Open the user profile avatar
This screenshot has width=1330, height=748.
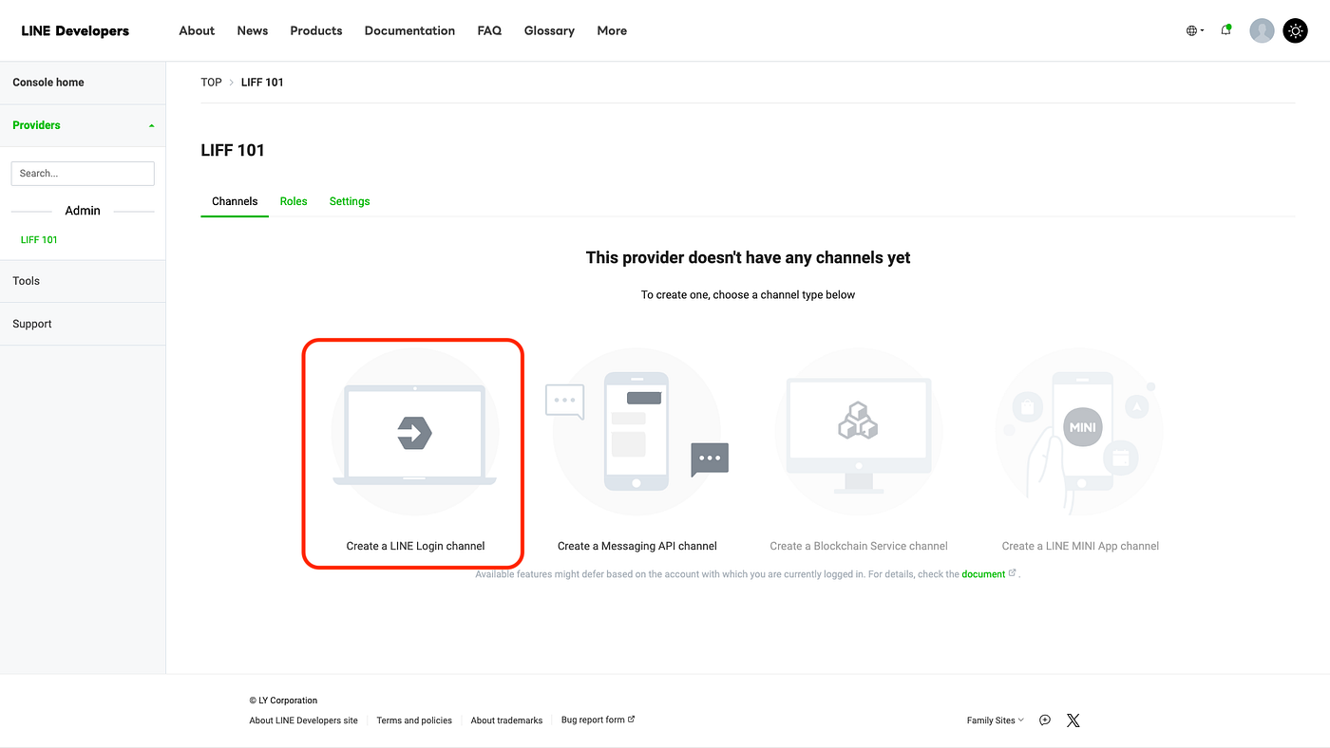click(1262, 30)
